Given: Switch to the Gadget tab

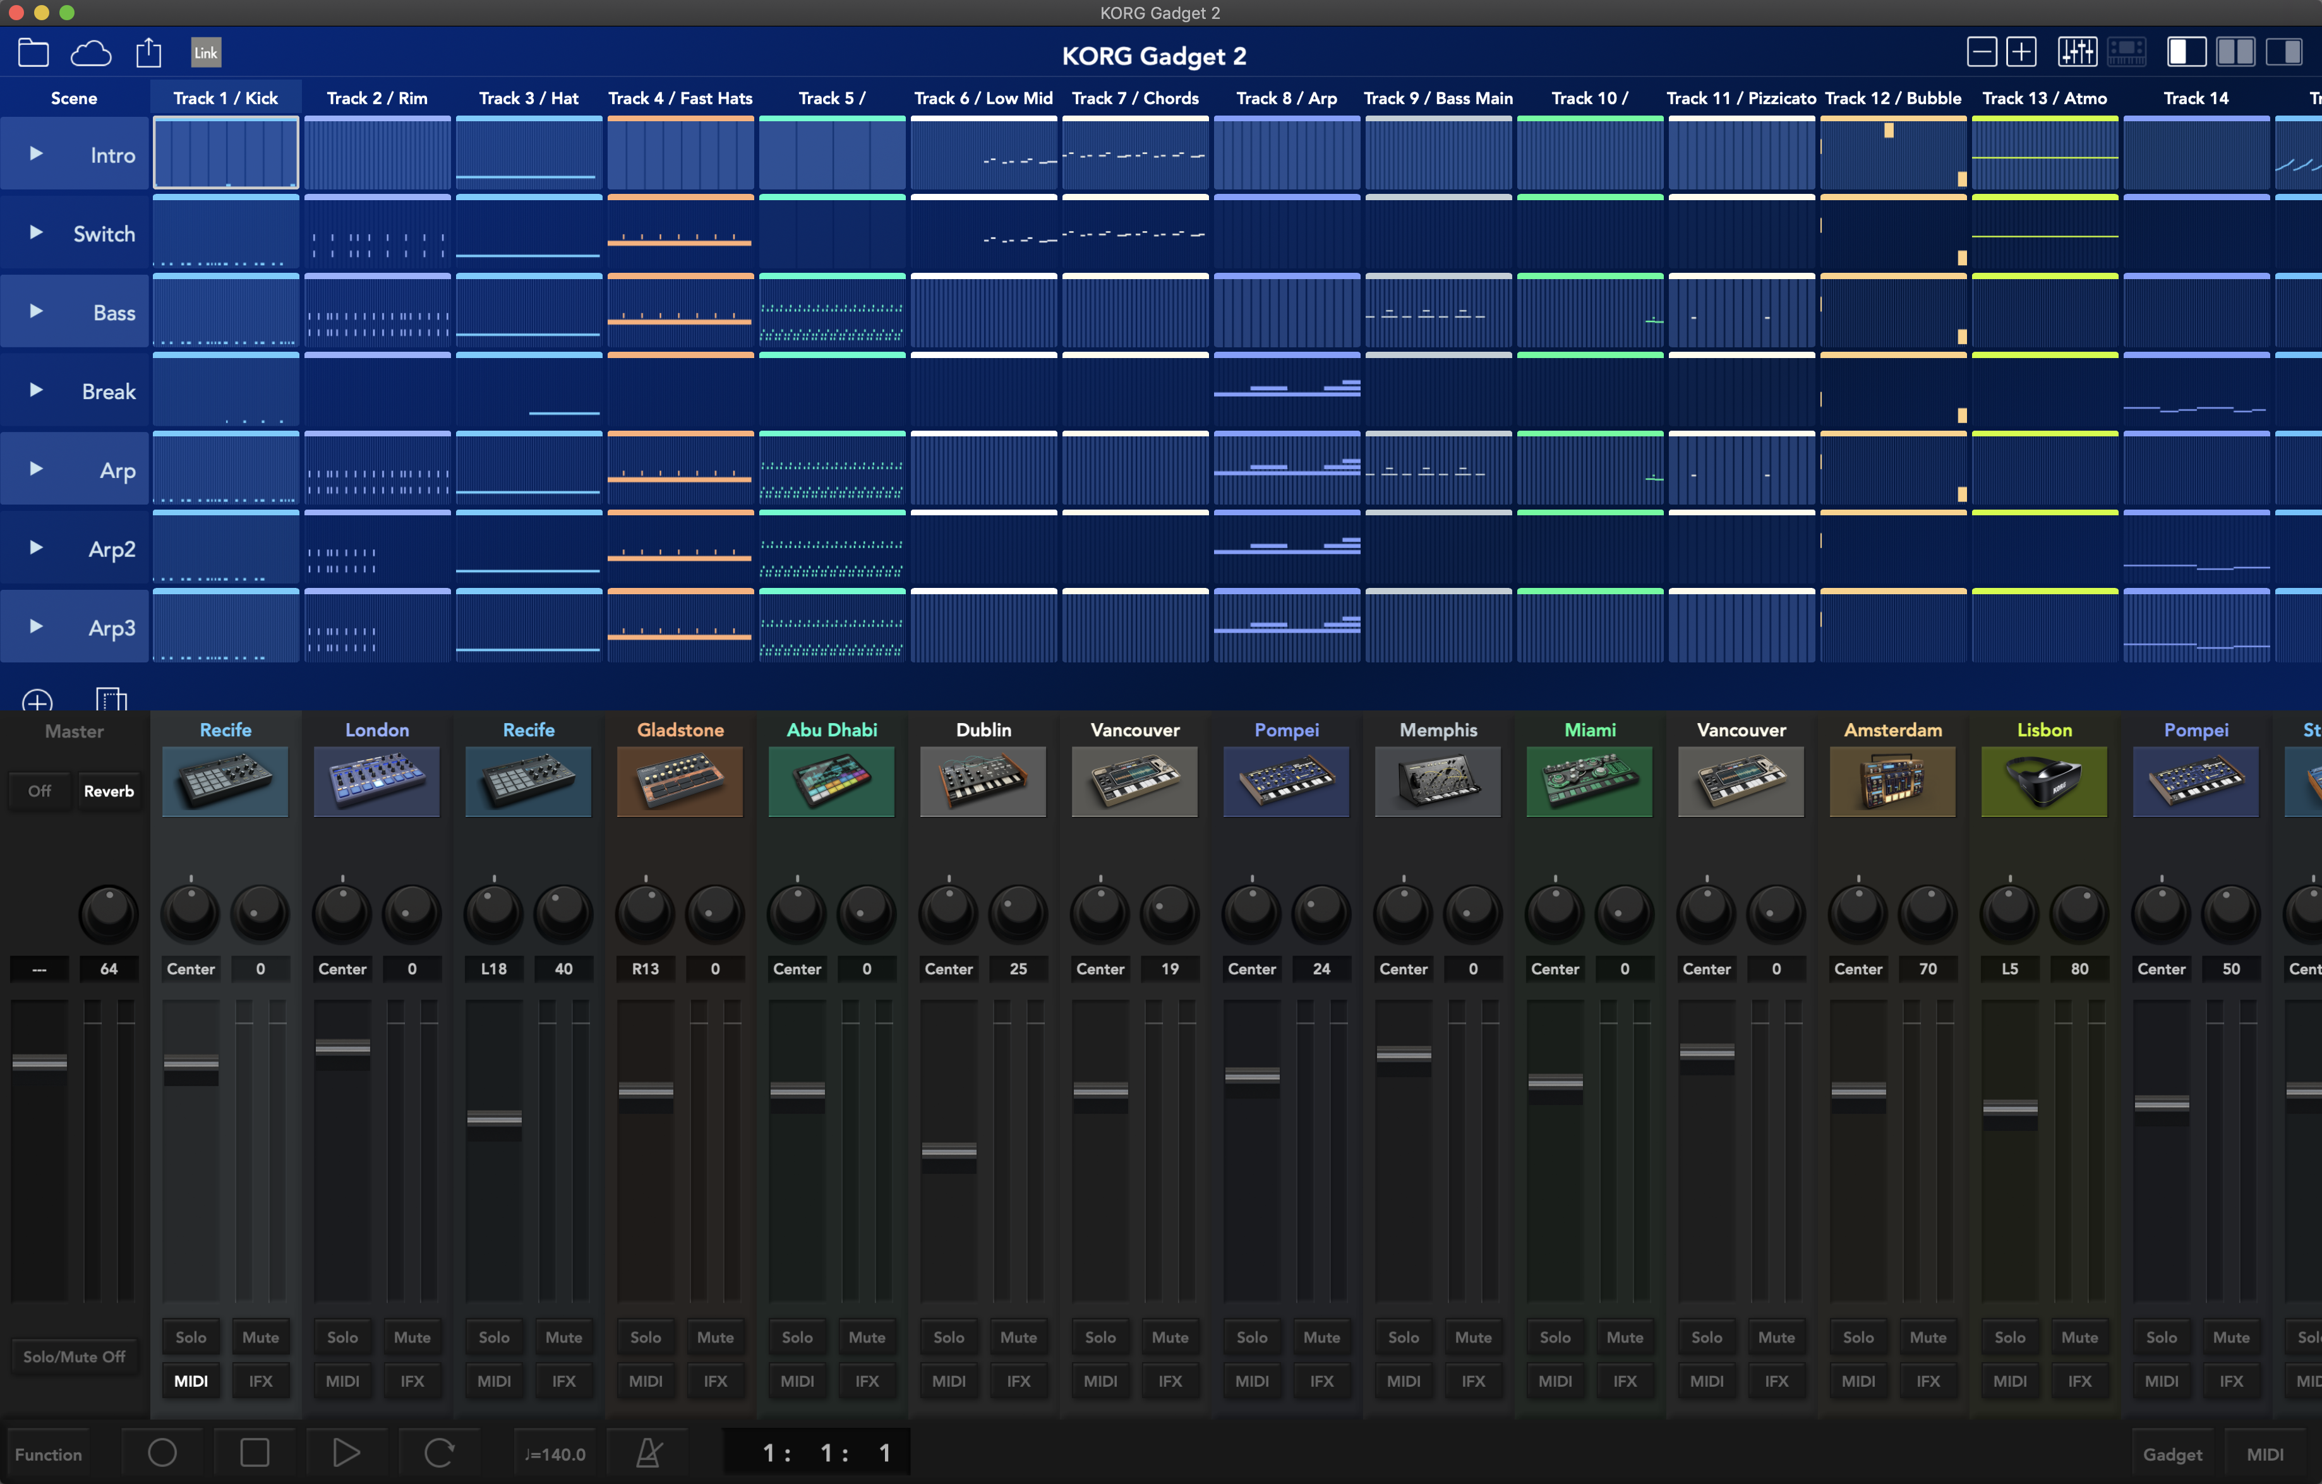Looking at the screenshot, I should (x=2172, y=1454).
